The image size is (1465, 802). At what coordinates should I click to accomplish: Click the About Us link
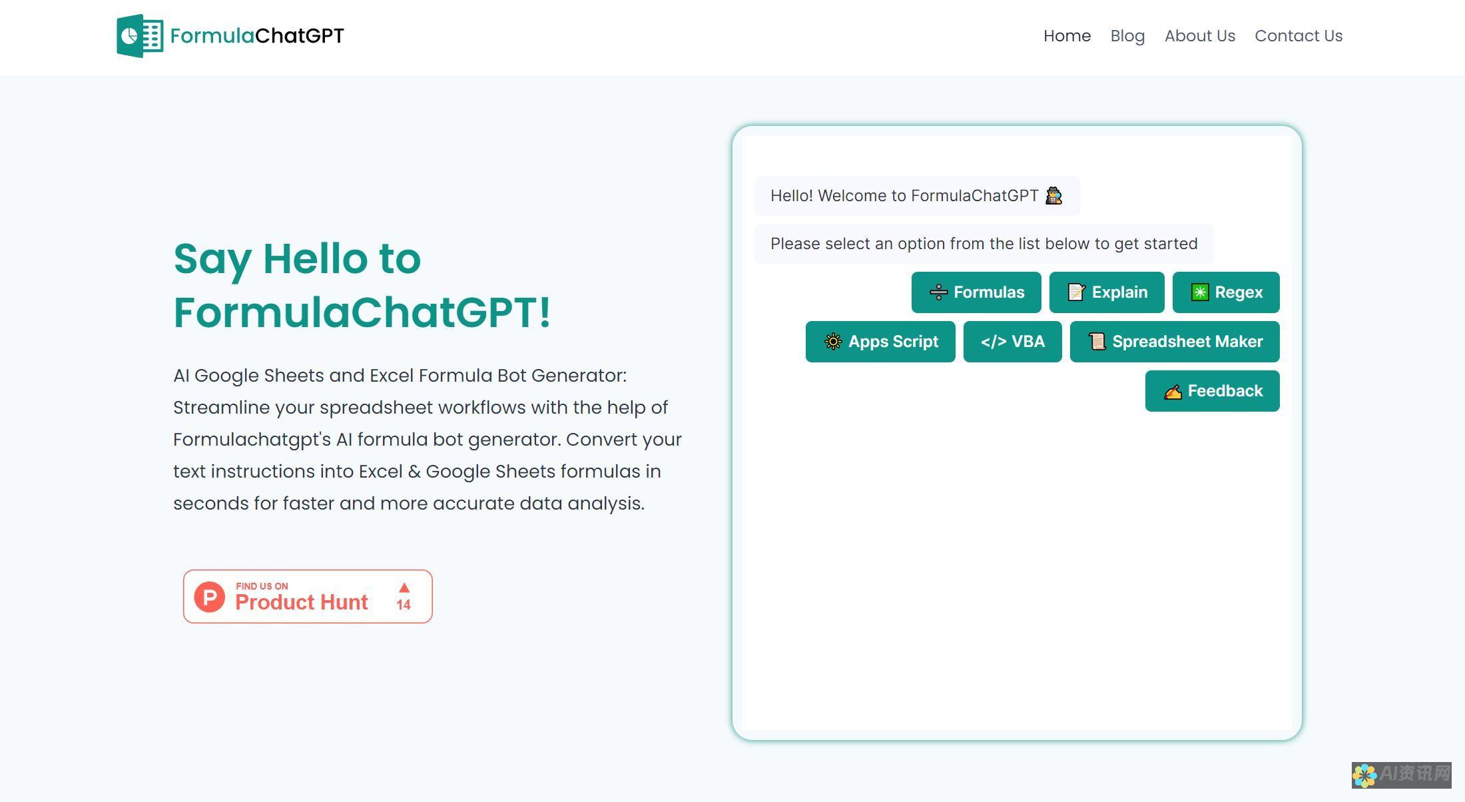tap(1199, 35)
